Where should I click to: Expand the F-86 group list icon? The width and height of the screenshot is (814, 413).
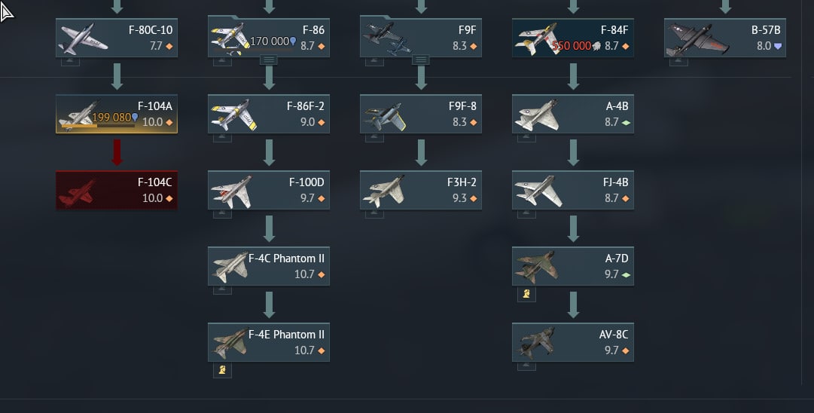pos(268,60)
